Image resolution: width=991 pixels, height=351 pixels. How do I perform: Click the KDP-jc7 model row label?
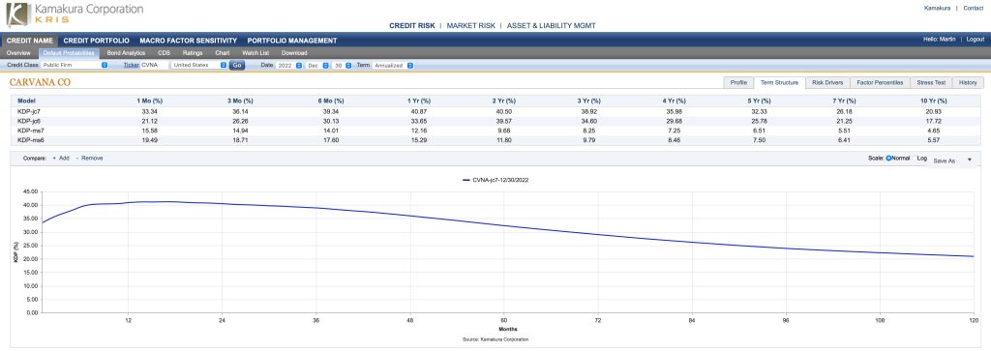[x=28, y=111]
